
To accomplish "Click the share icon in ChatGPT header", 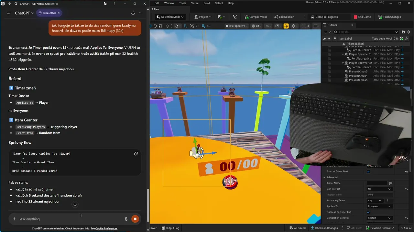I will (133, 13).
